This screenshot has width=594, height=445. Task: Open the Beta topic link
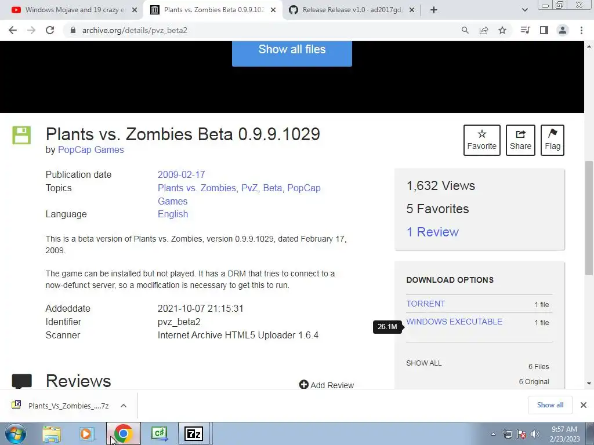(273, 188)
